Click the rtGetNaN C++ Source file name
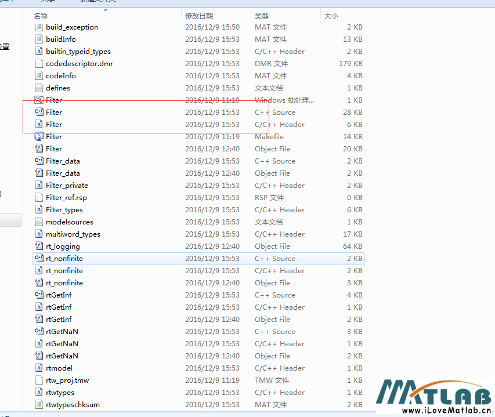This screenshot has height=417, width=495. (62, 332)
